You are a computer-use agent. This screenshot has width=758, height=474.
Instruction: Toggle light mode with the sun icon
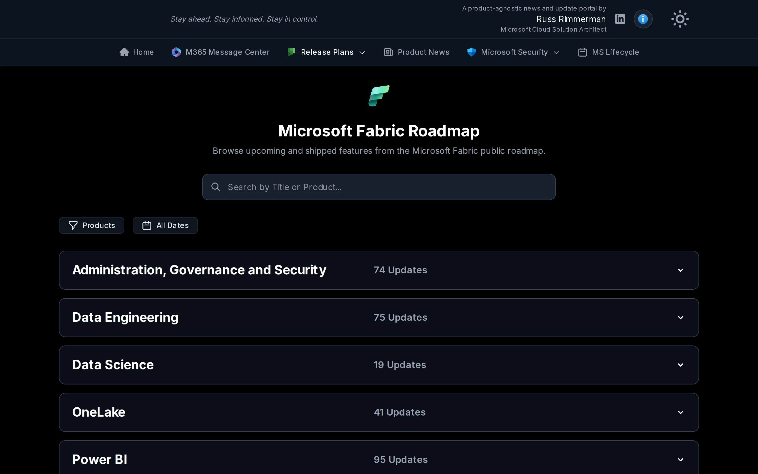pyautogui.click(x=680, y=19)
